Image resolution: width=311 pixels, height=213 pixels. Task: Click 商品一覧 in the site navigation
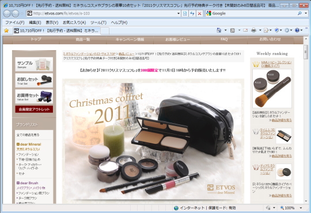click(83, 39)
